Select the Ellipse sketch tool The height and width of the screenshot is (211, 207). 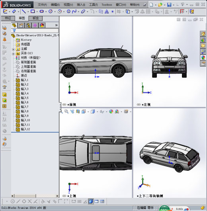(x=83, y=12)
